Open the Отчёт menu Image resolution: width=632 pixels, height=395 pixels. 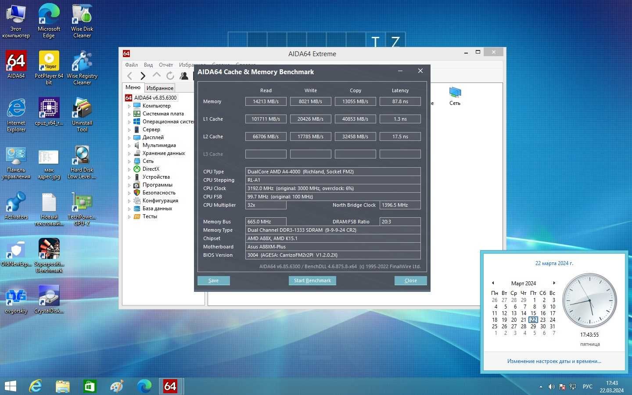166,65
